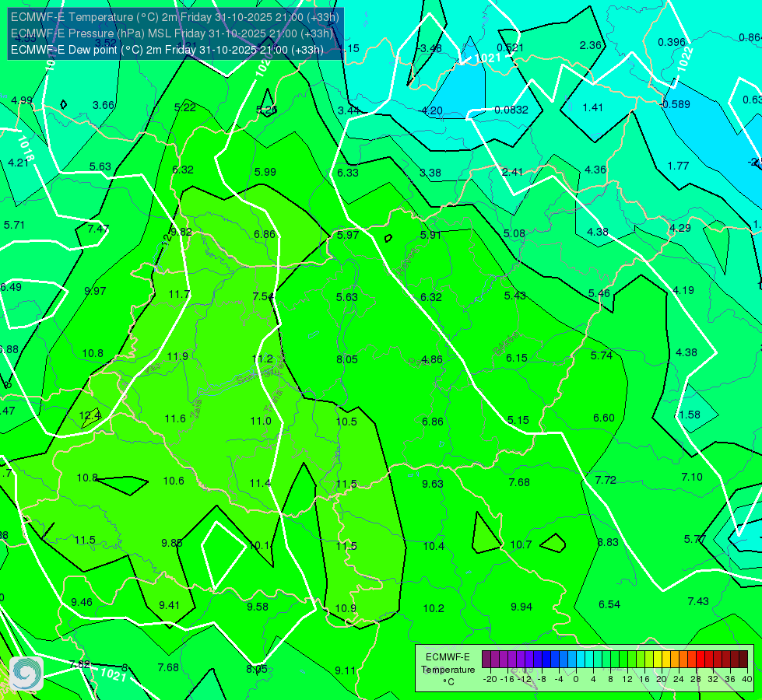Click the spiral logo icon at bottom-left
762x700 pixels.
[x=26, y=674]
